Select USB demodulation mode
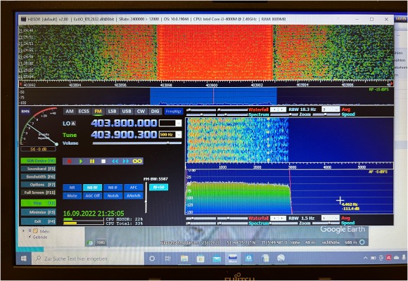Viewport: 408px width, 281px height. click(x=127, y=112)
